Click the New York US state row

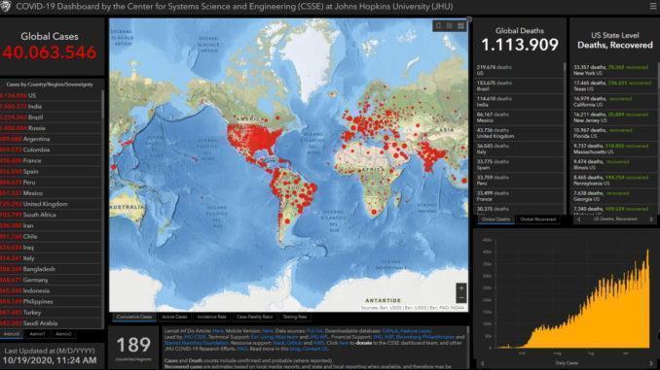pyautogui.click(x=613, y=70)
